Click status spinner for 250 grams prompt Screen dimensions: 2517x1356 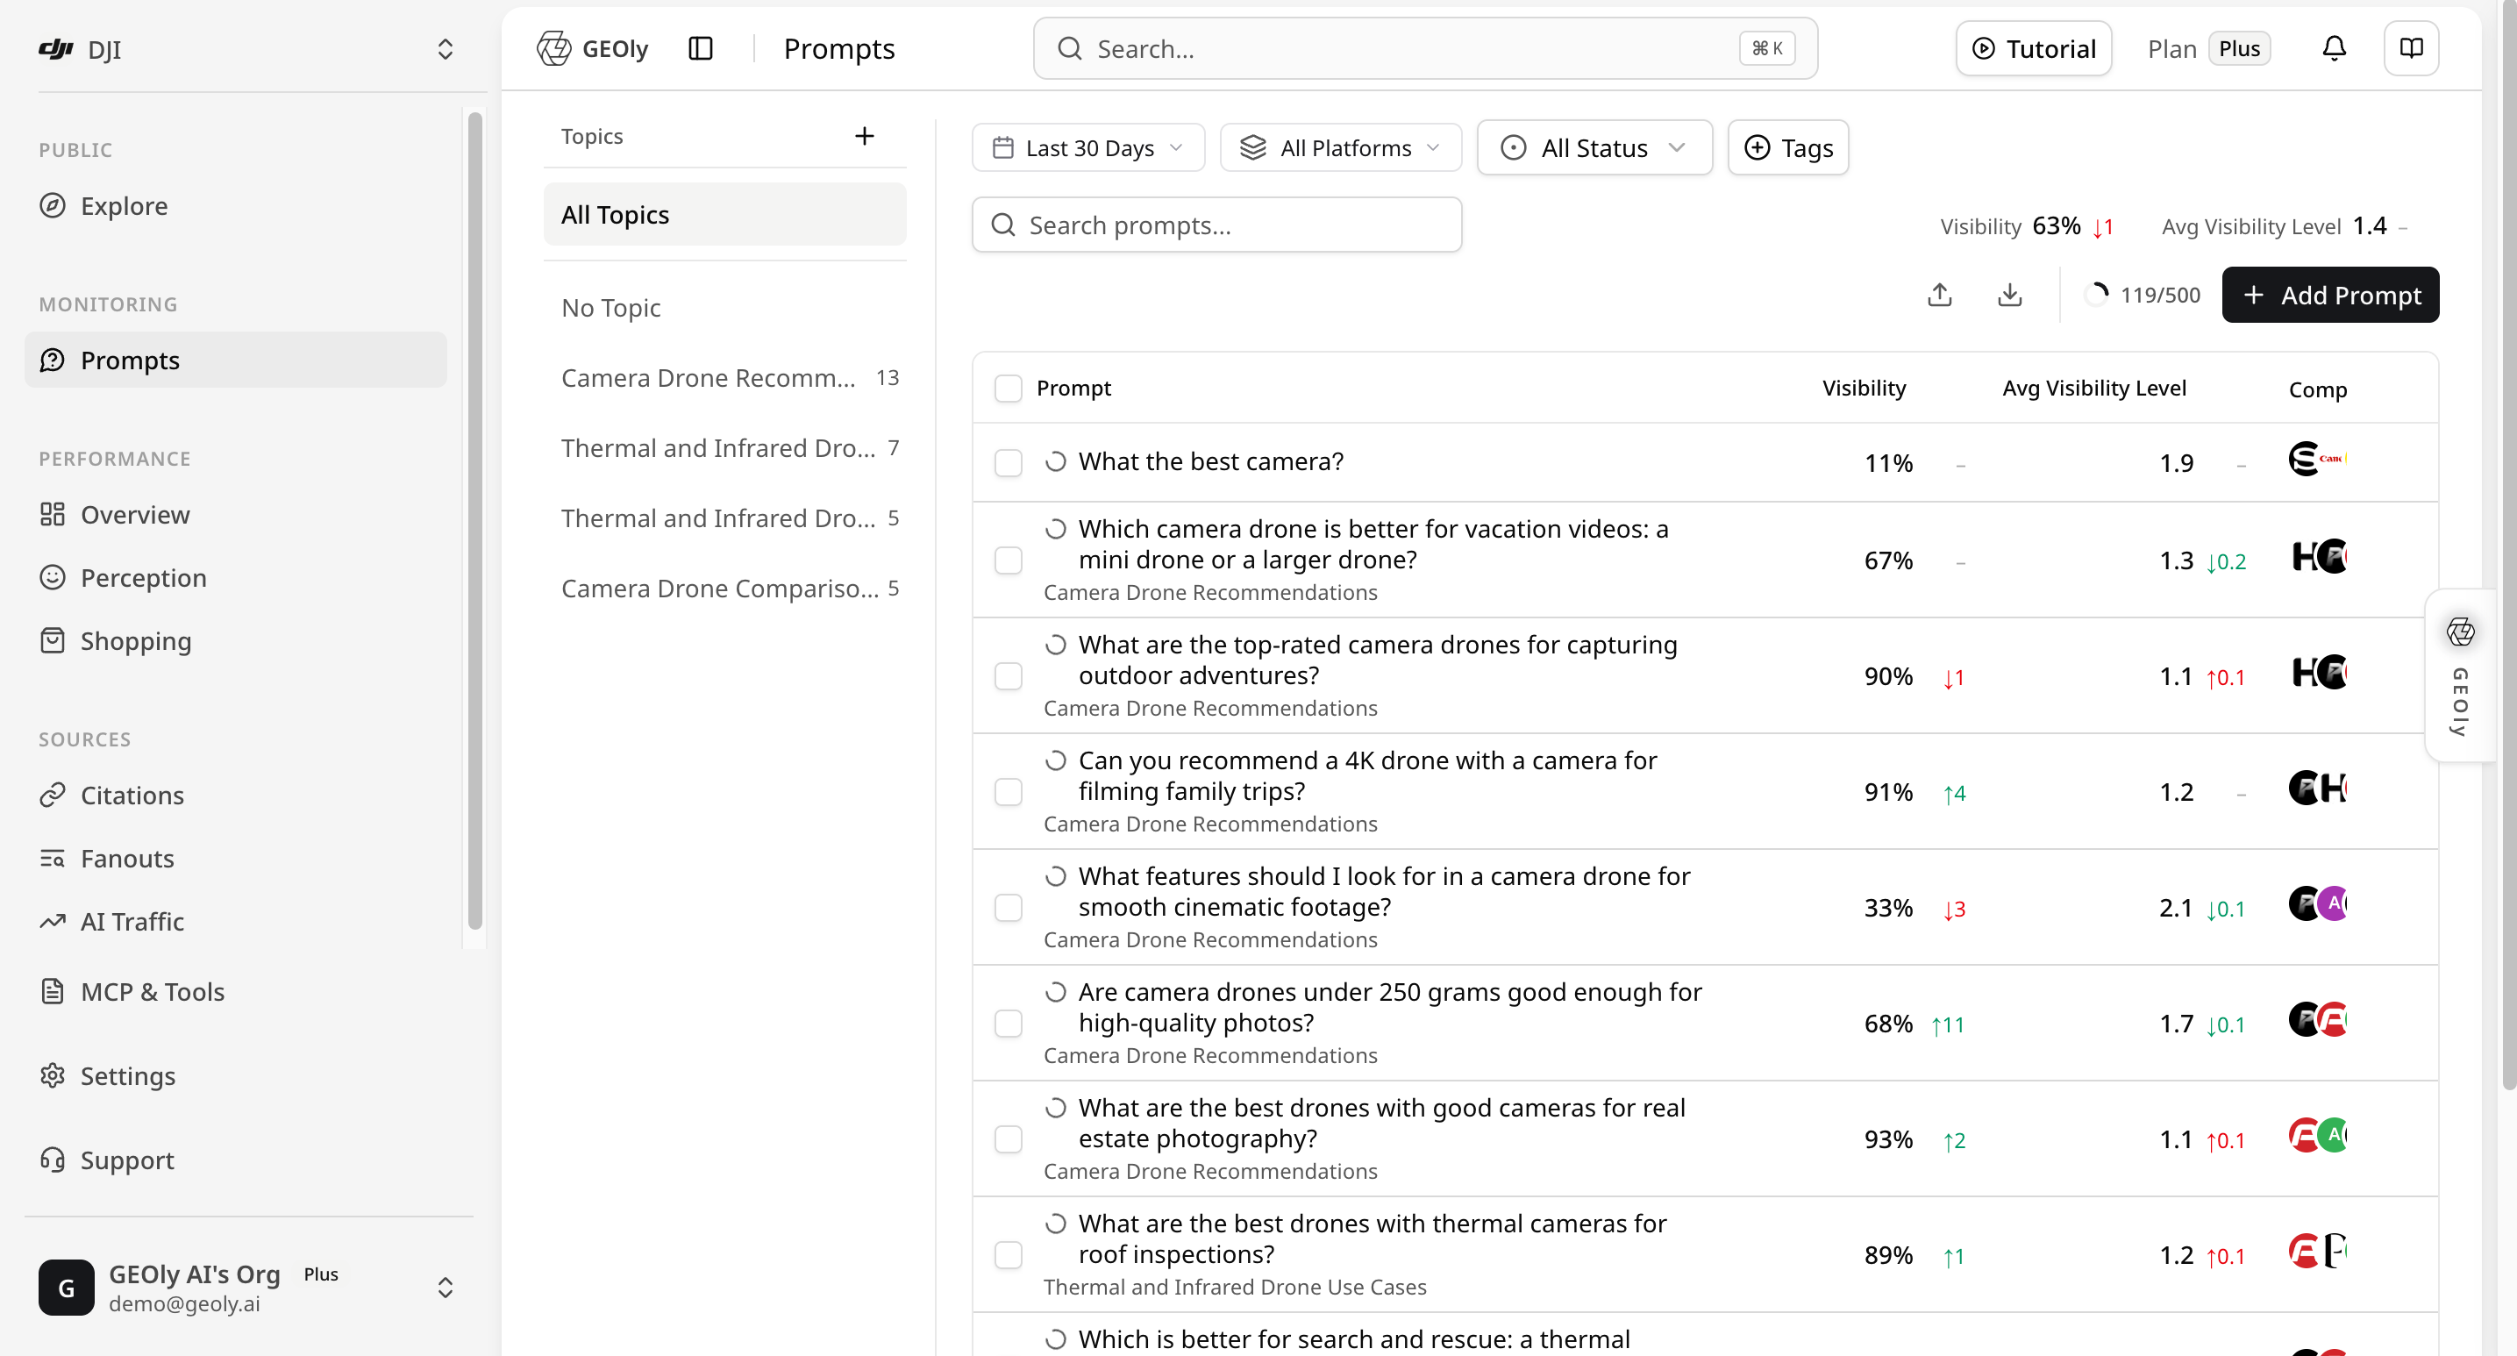click(x=1055, y=992)
